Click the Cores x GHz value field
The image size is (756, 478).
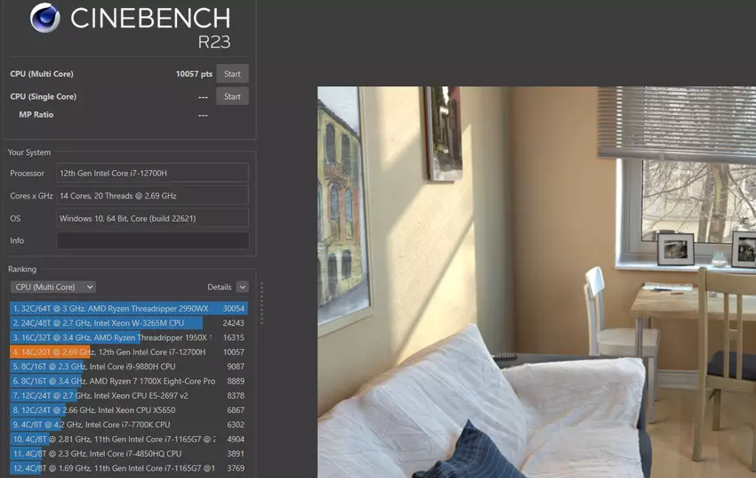pyautogui.click(x=152, y=196)
